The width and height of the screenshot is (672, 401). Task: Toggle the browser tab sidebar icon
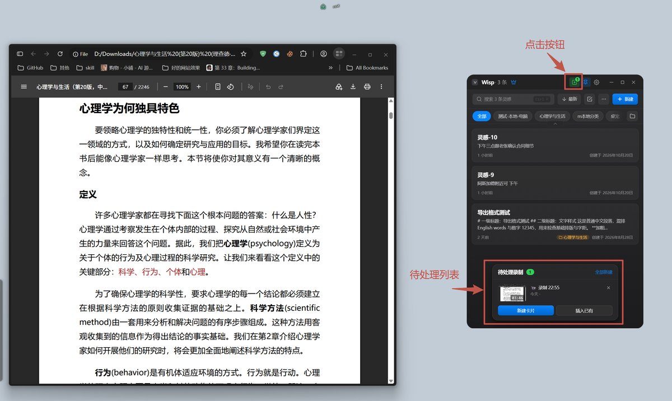click(20, 54)
